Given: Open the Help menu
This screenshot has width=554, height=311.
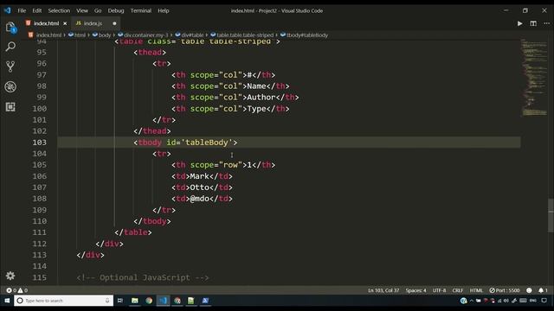Looking at the screenshot, I should (x=163, y=10).
